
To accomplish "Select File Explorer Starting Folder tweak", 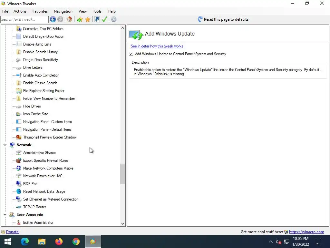I will [44, 91].
